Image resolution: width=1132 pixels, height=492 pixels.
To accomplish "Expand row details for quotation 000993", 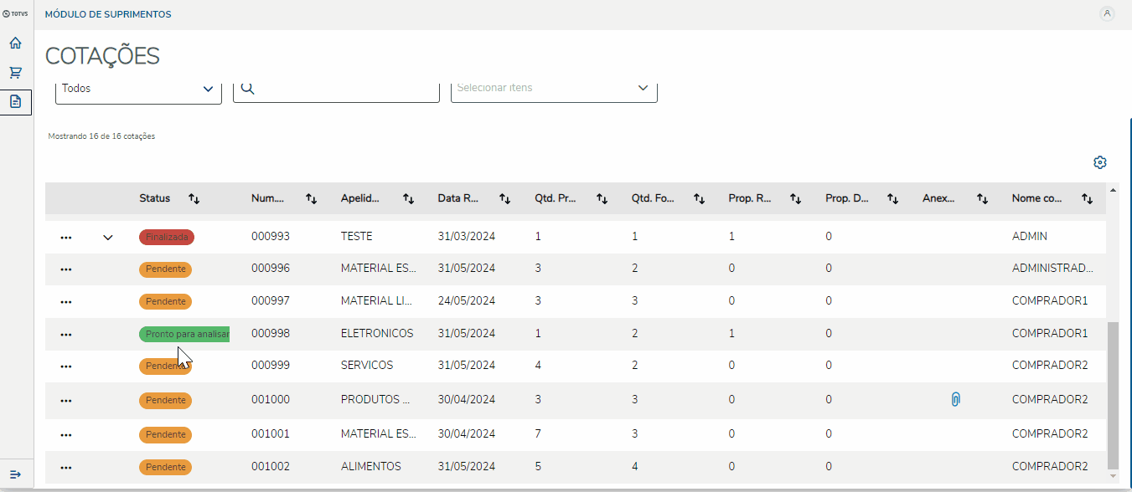I will (x=108, y=238).
